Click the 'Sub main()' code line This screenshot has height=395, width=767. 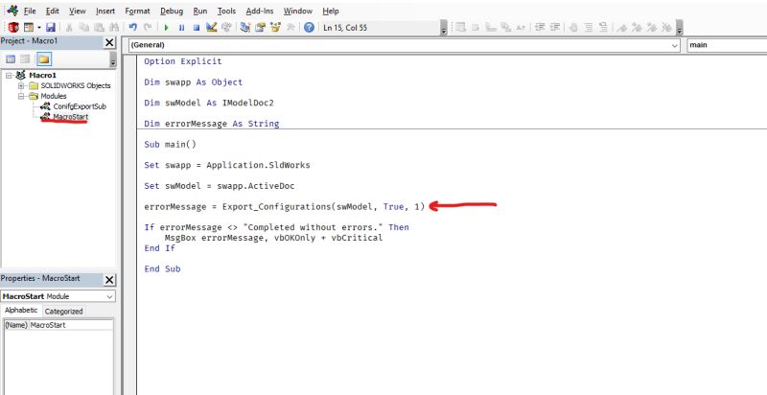pyautogui.click(x=170, y=144)
